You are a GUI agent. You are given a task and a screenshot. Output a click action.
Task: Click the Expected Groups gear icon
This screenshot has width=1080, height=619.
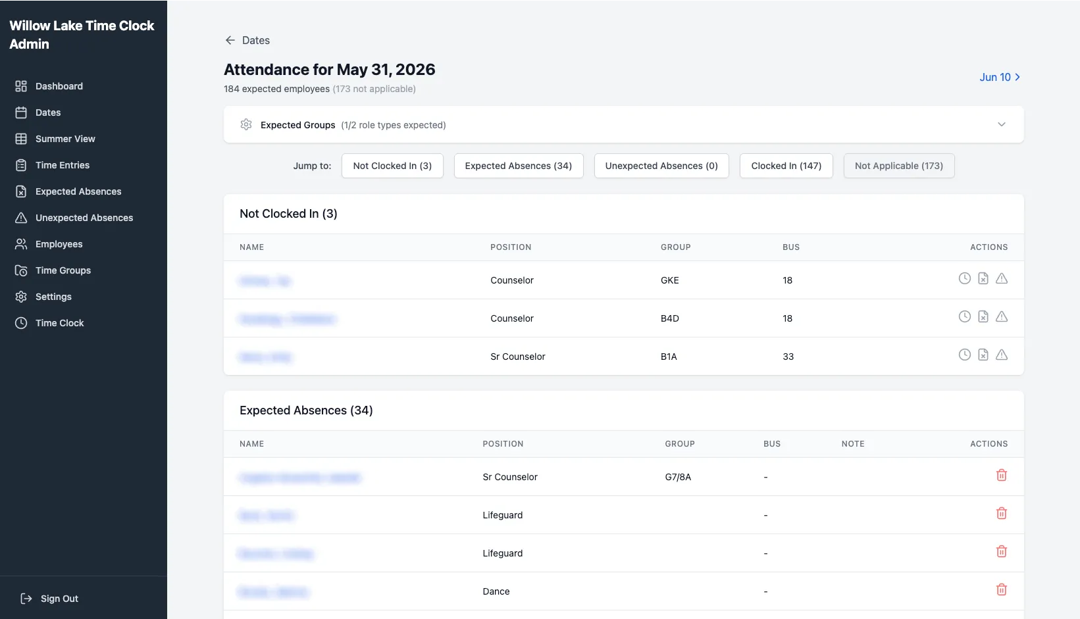click(246, 124)
